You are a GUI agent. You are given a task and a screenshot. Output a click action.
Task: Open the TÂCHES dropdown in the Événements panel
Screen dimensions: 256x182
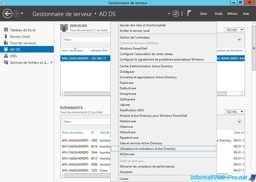[234, 112]
